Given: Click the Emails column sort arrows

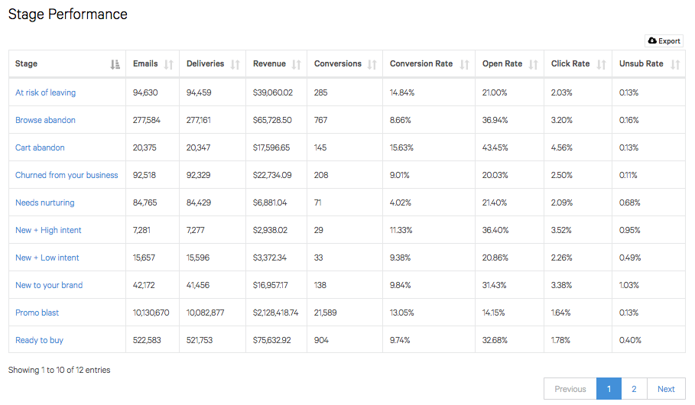Looking at the screenshot, I should click(x=168, y=65).
